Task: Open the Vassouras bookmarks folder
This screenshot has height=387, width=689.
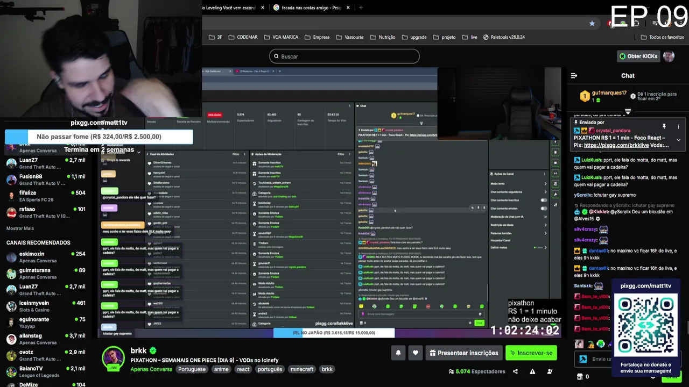Action: (x=350, y=37)
